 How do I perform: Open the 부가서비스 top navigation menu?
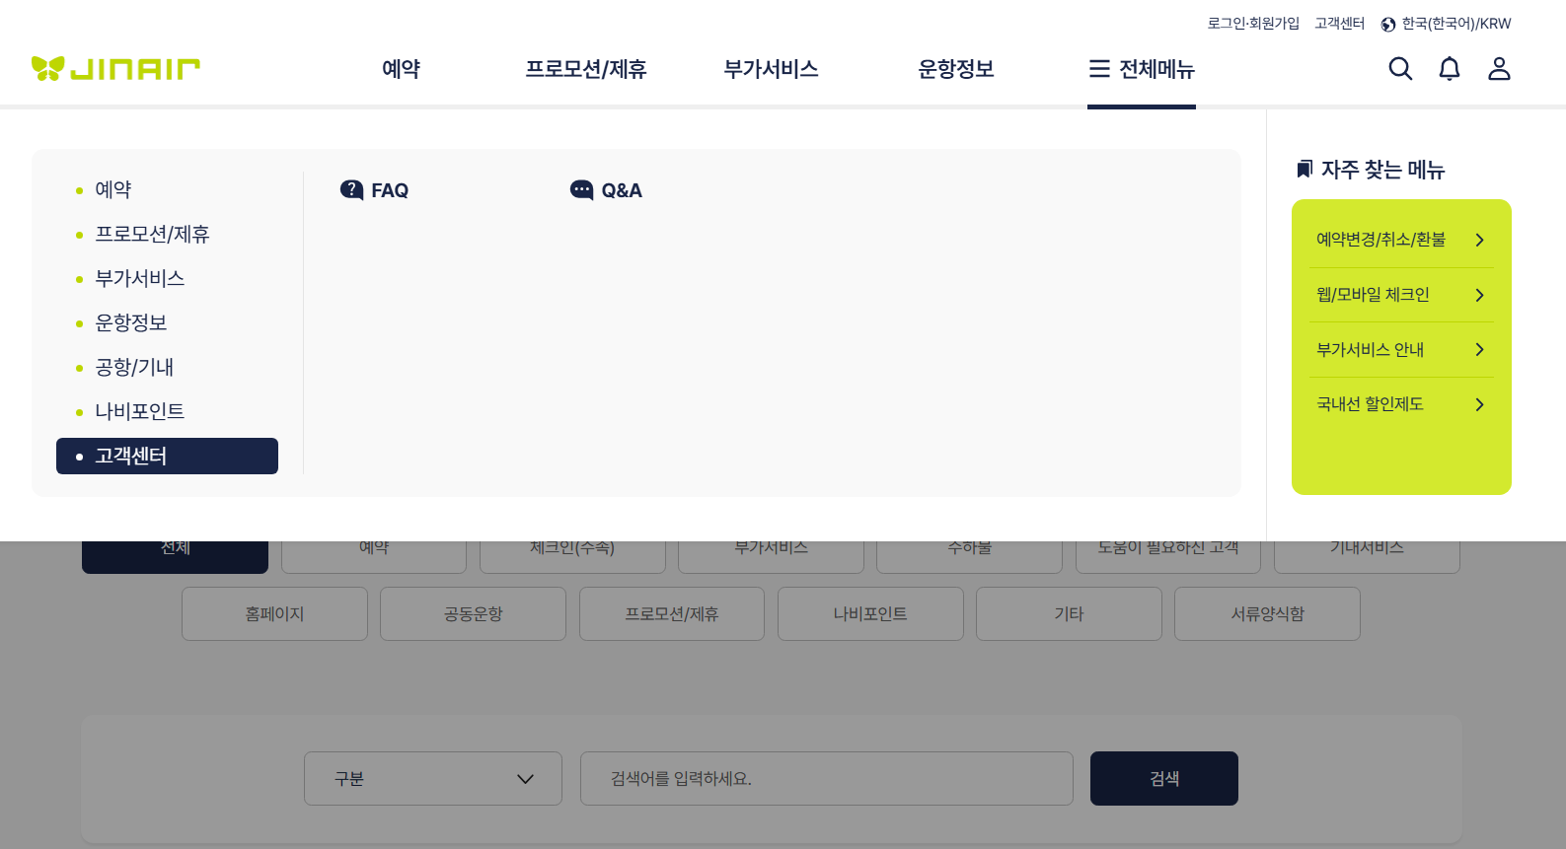click(771, 69)
